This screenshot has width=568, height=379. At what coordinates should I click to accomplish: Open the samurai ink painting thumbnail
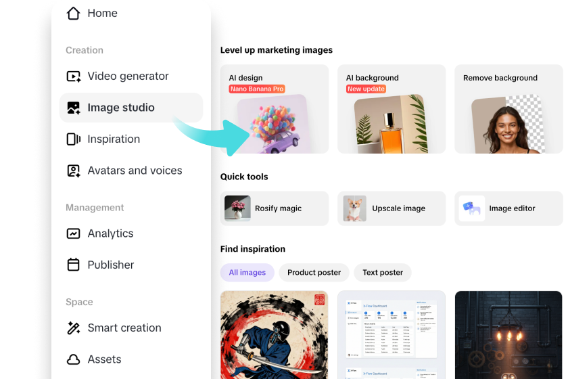(x=274, y=335)
